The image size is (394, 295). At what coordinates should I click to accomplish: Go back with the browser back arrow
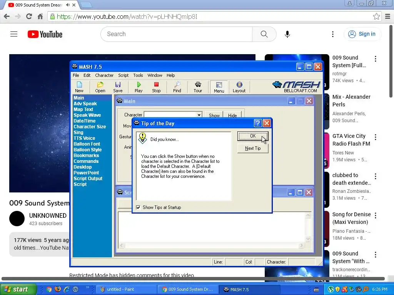(7, 17)
